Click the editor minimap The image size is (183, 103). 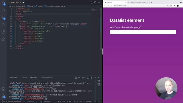click(95, 9)
